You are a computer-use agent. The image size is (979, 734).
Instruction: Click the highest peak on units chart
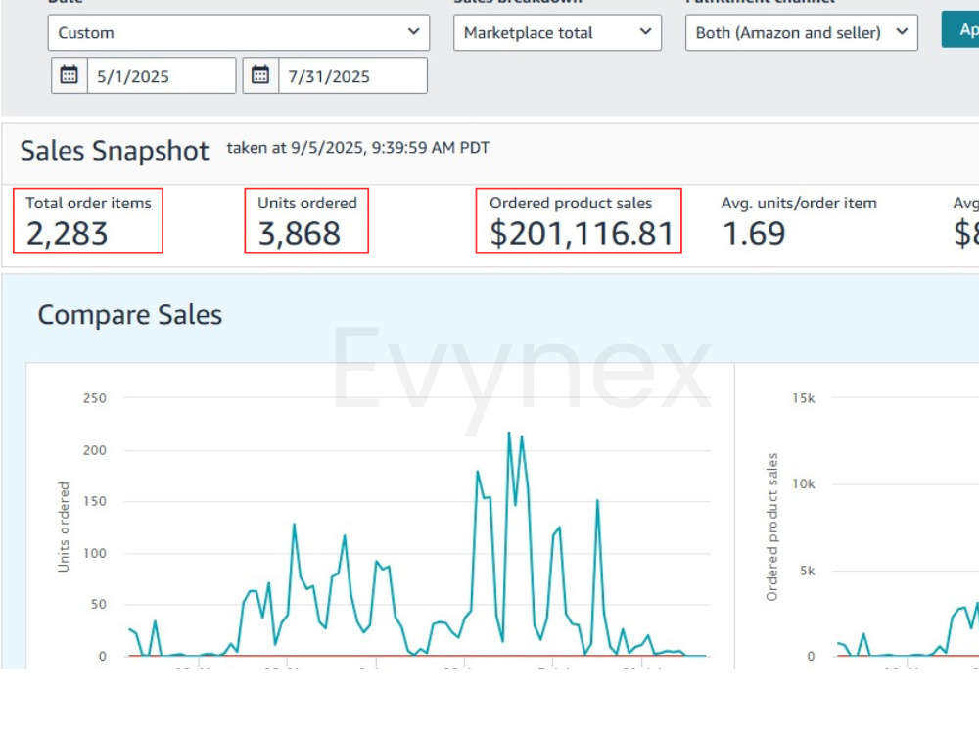click(509, 433)
